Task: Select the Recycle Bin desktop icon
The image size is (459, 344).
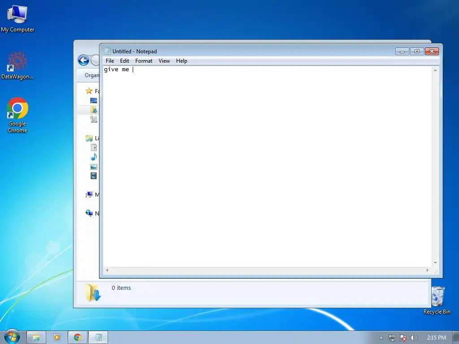Action: click(x=437, y=301)
